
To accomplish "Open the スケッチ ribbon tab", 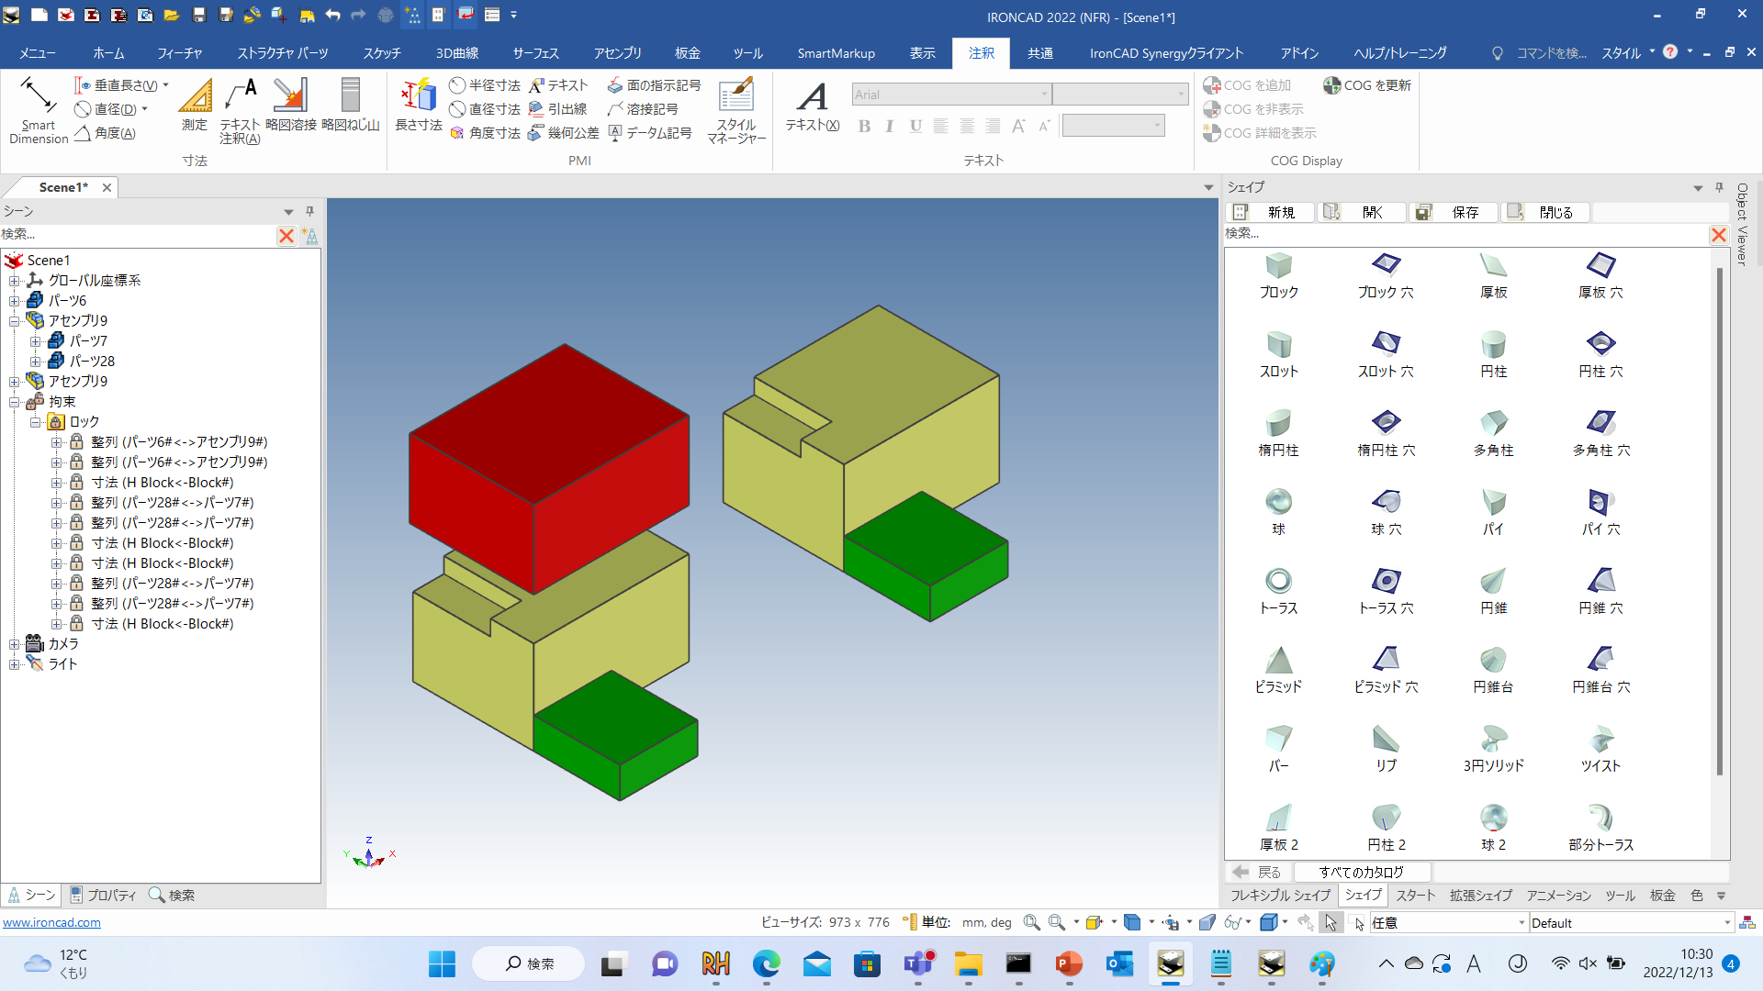I will click(382, 53).
